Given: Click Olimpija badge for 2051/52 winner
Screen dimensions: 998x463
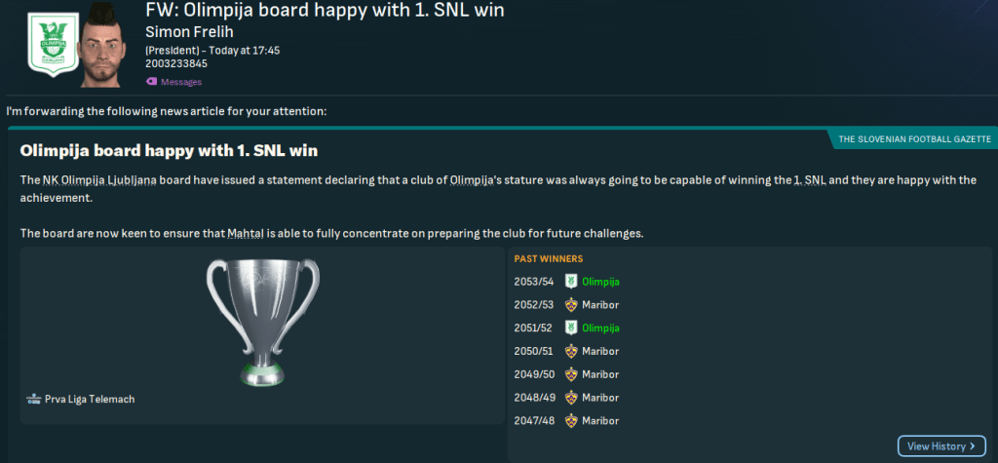Looking at the screenshot, I should tap(571, 328).
